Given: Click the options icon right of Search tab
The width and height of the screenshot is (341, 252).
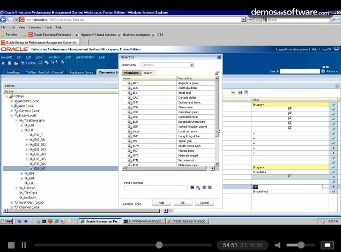Looking at the screenshot, I should (x=217, y=73).
